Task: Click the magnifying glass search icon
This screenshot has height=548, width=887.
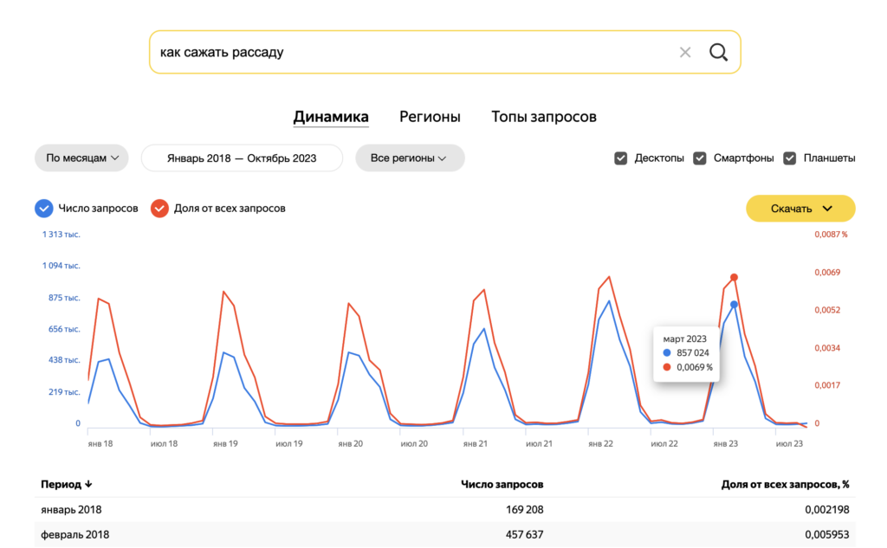Action: point(718,52)
